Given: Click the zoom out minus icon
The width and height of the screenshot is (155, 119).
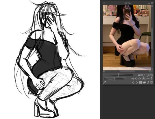Looking at the screenshot, I should coord(143,75).
